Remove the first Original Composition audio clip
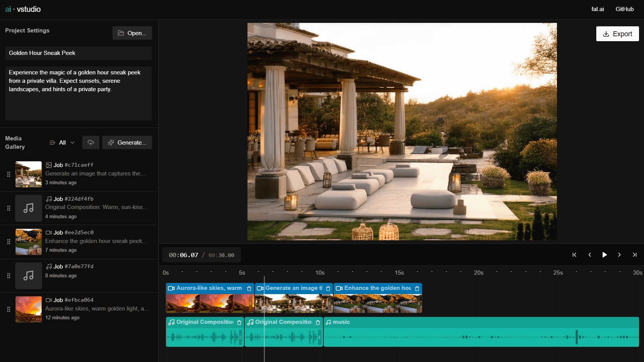644x362 pixels. (x=239, y=323)
